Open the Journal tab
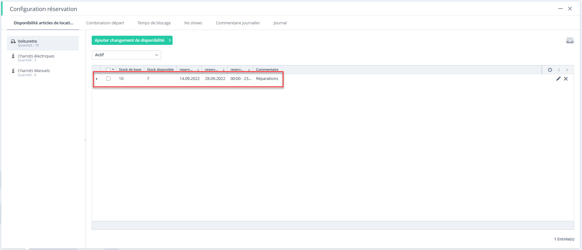This screenshot has width=582, height=250. [280, 23]
